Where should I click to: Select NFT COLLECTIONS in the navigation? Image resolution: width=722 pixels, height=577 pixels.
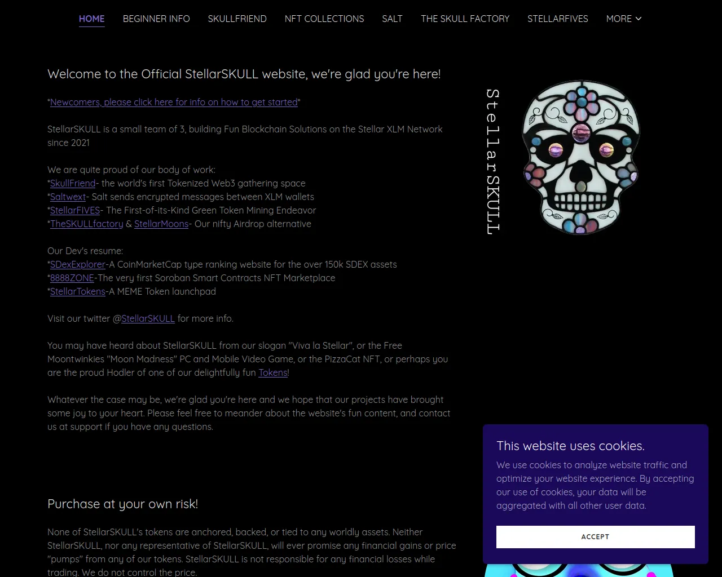tap(324, 19)
